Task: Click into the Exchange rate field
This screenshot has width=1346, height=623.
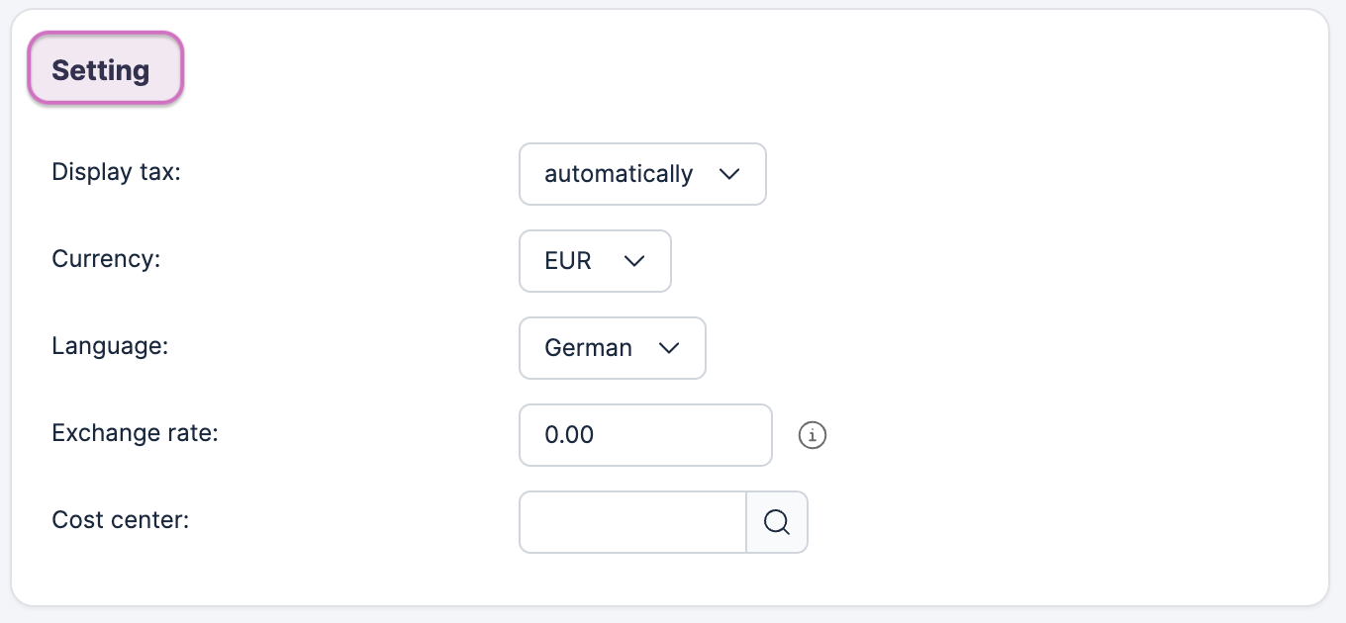Action: [645, 435]
